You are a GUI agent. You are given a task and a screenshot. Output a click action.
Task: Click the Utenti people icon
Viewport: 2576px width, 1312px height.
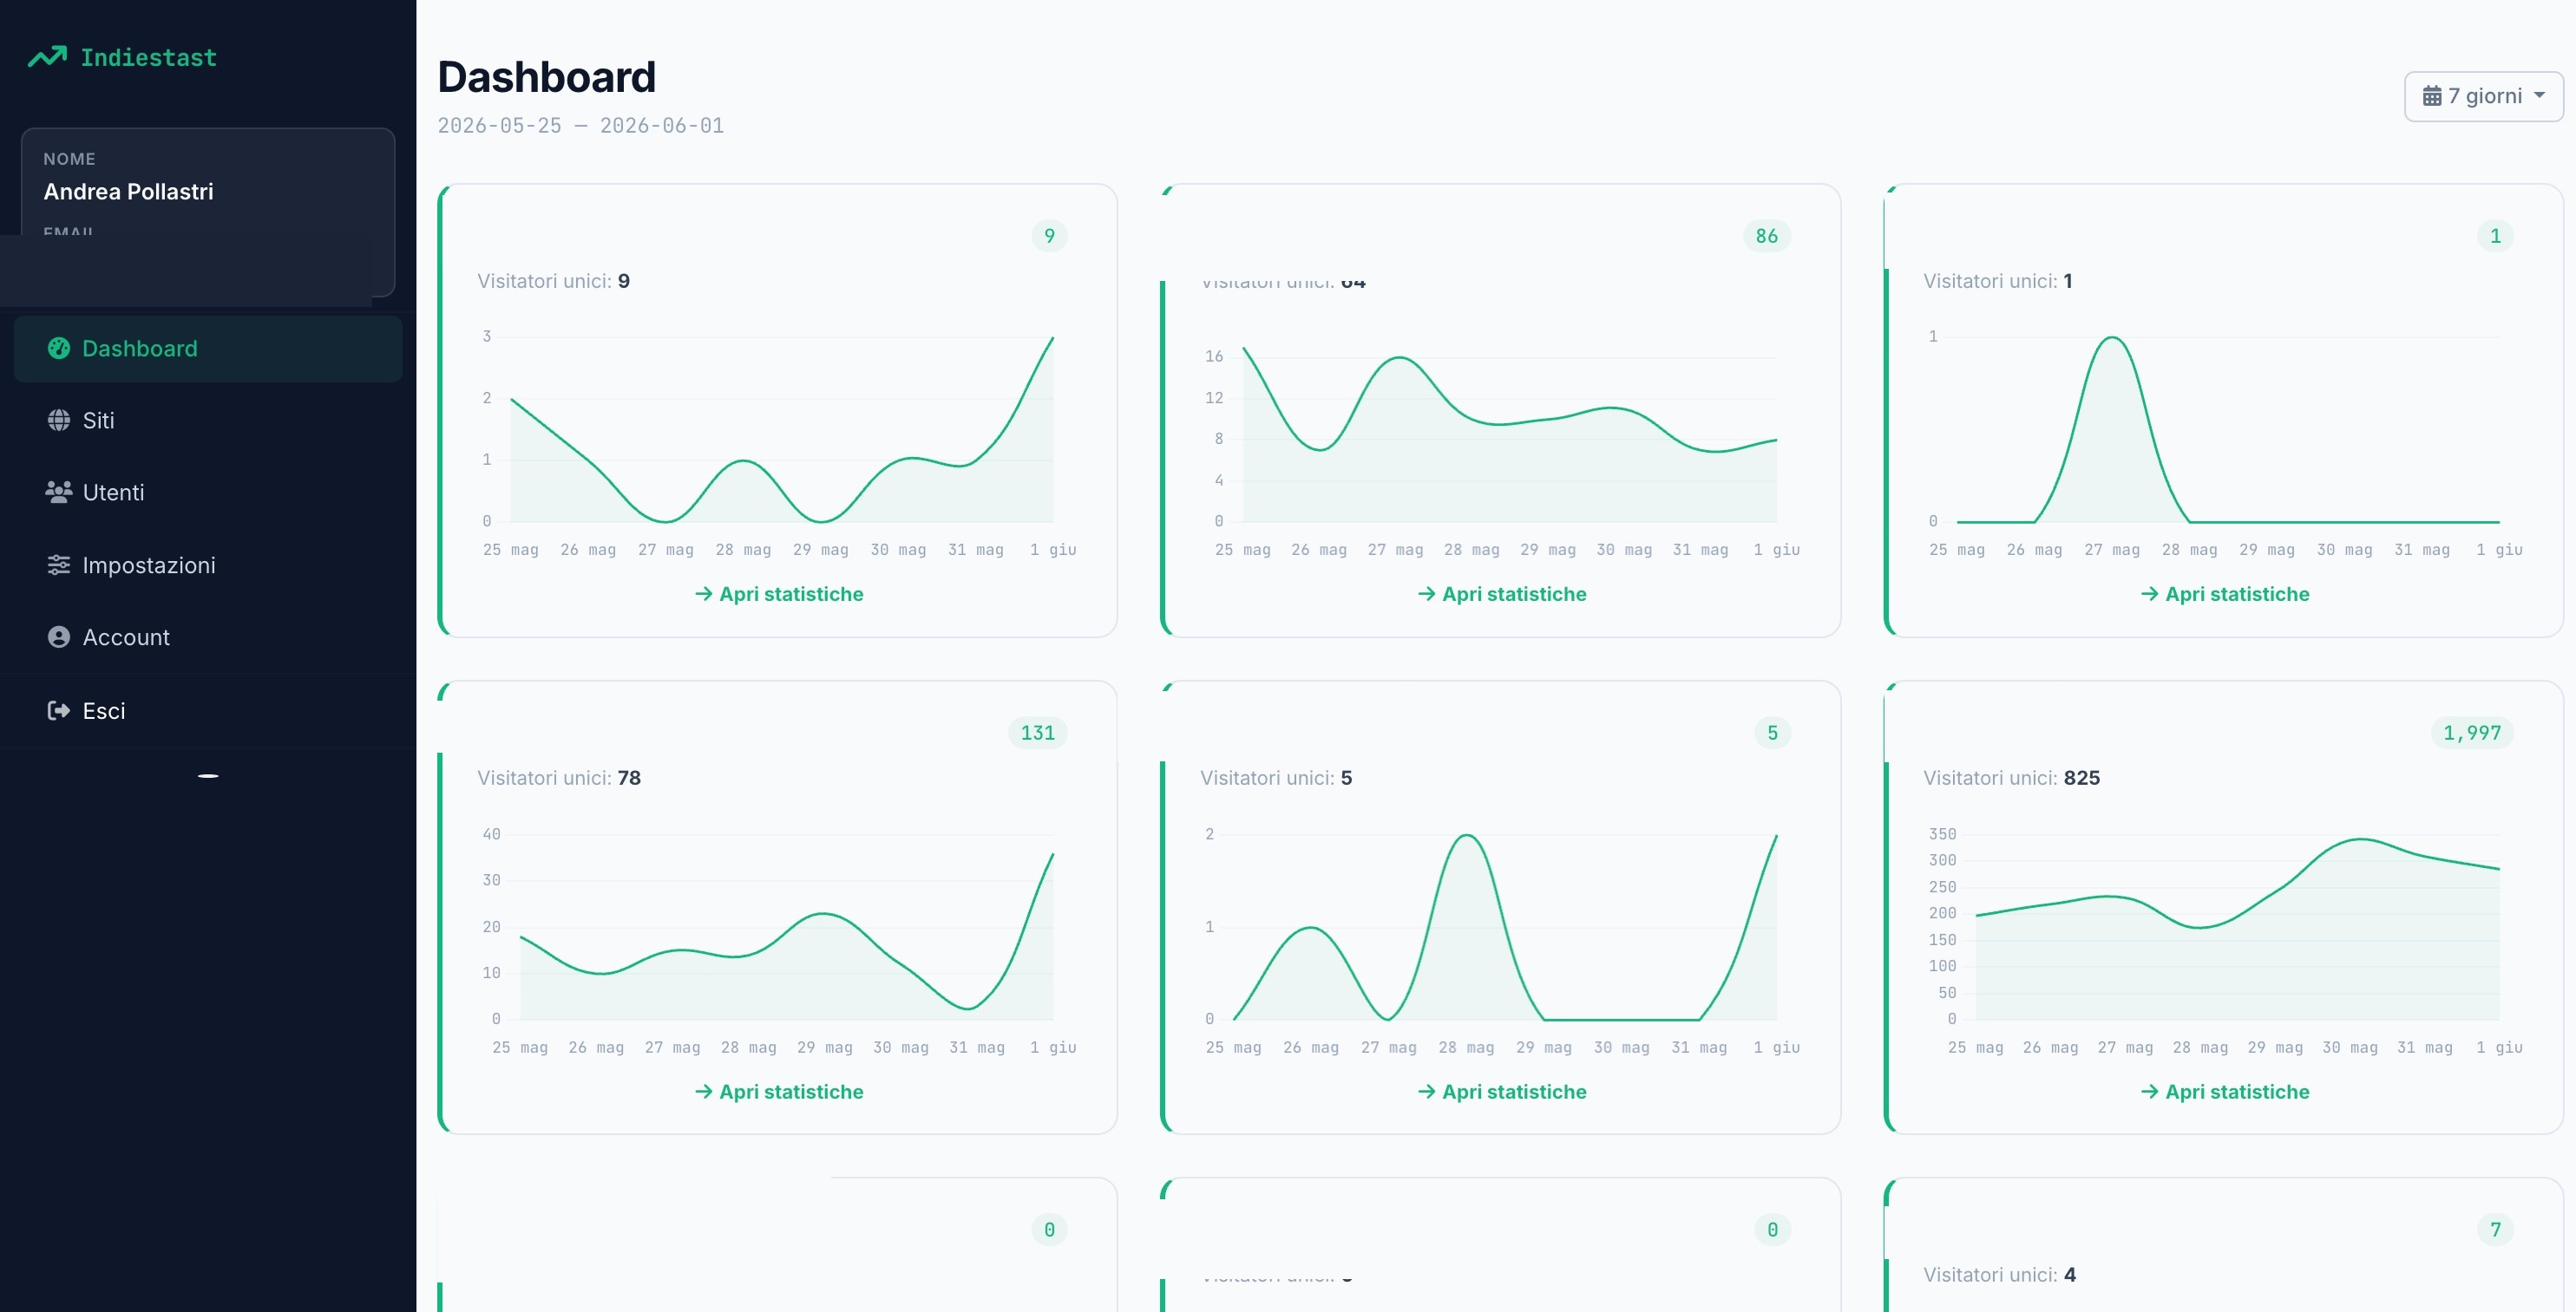pyautogui.click(x=59, y=492)
